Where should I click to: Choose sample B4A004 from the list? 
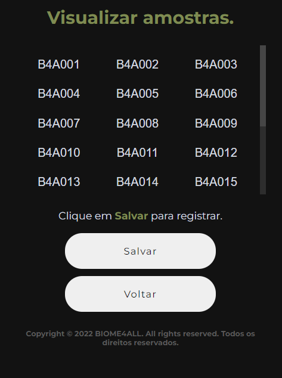coord(59,94)
